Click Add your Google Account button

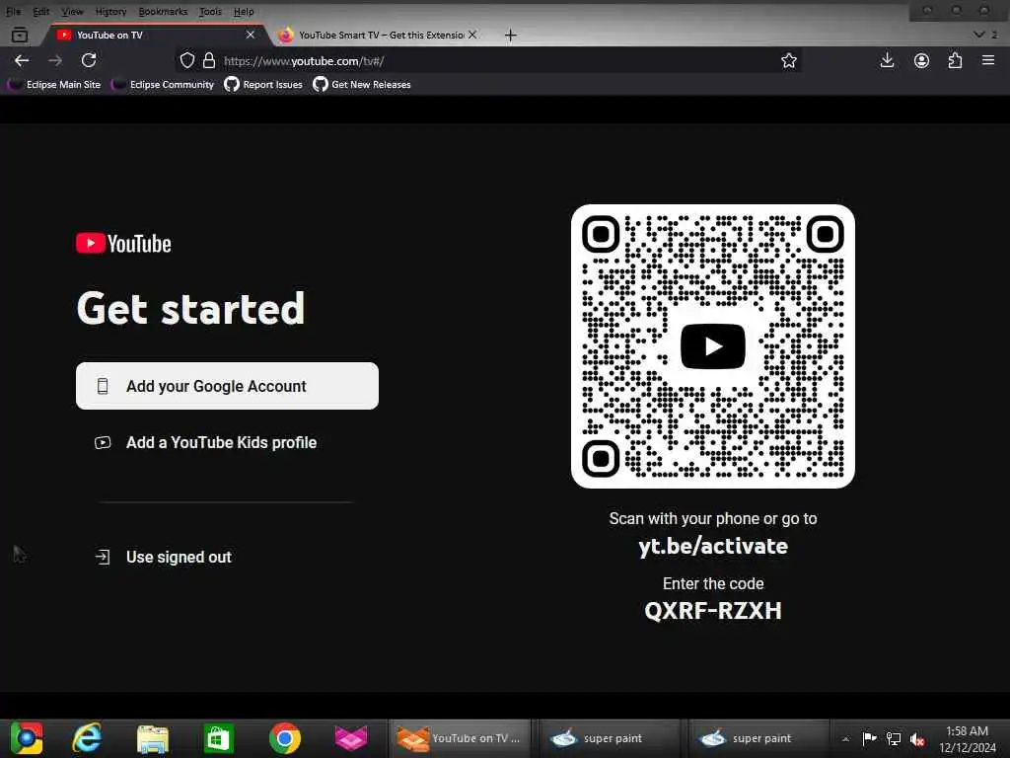click(x=228, y=386)
